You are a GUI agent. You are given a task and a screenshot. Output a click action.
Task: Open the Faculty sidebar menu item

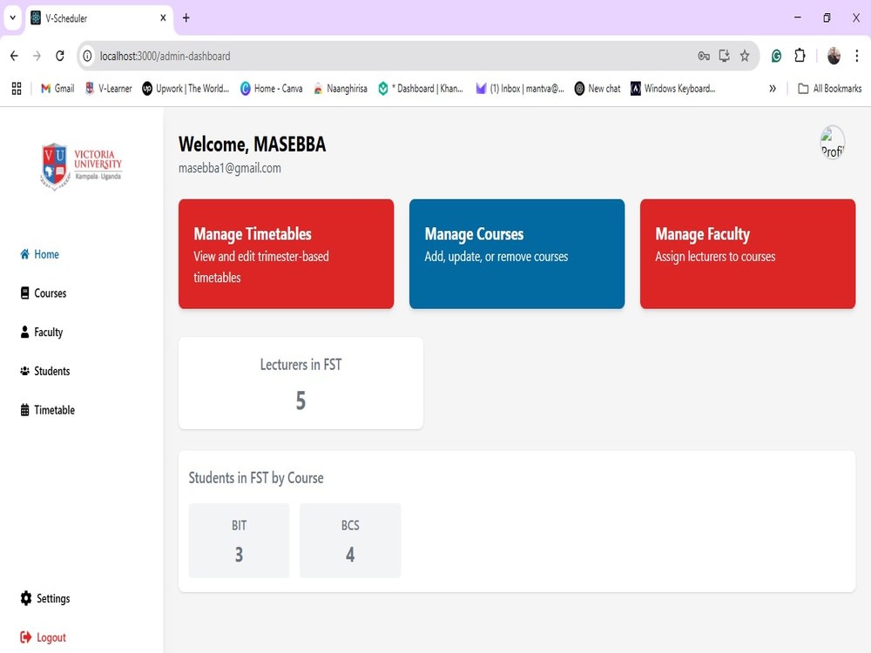[x=42, y=332]
